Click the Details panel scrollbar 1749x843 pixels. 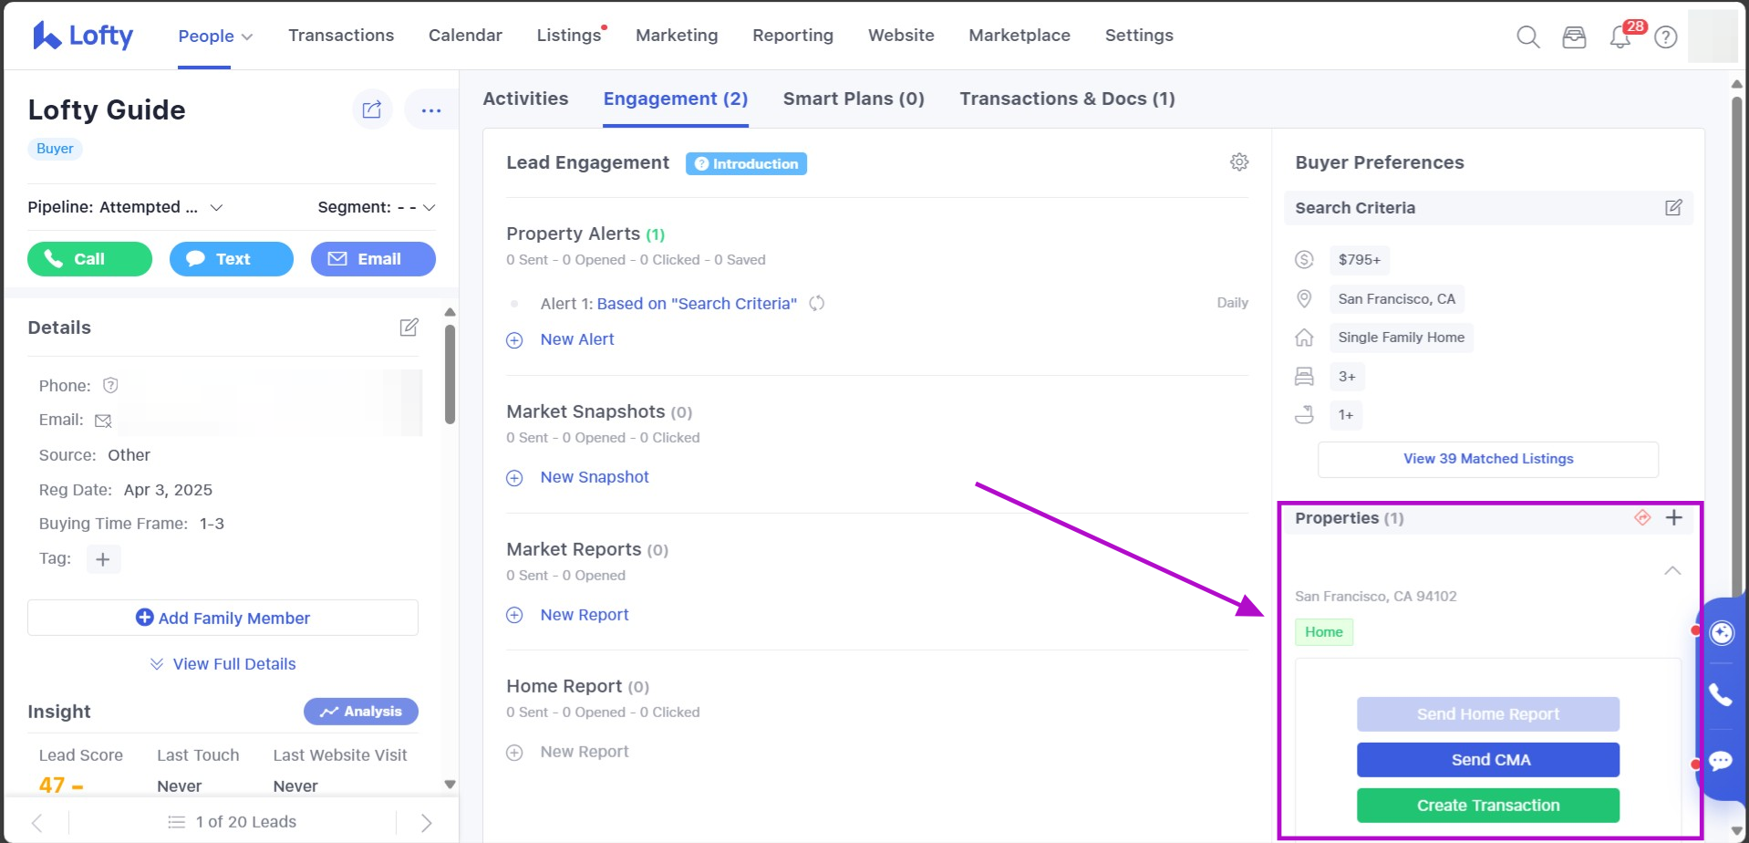[450, 374]
